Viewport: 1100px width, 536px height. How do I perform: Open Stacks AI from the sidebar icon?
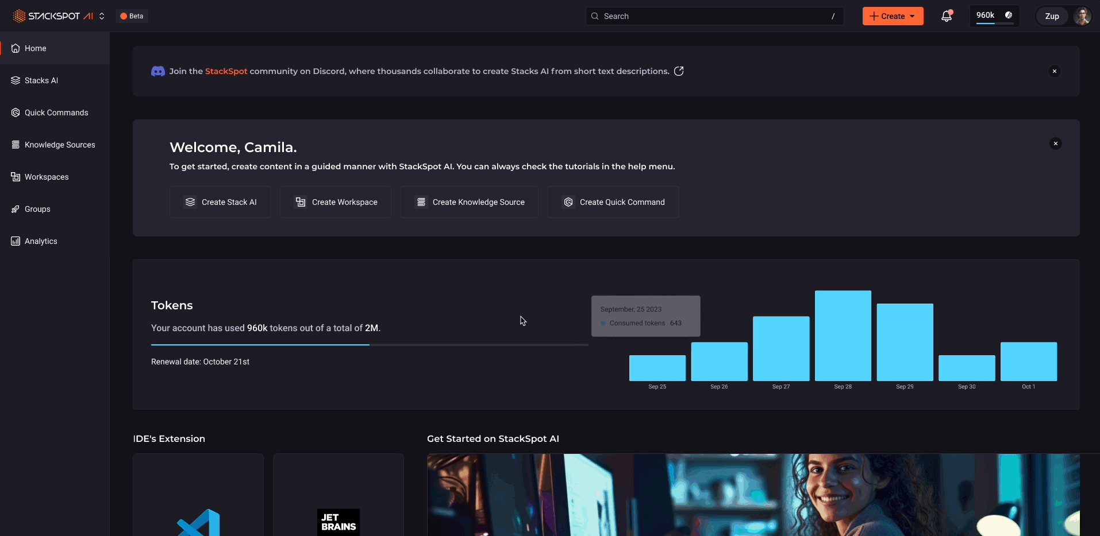15,80
